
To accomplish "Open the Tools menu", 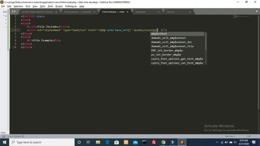I will 50,6.
